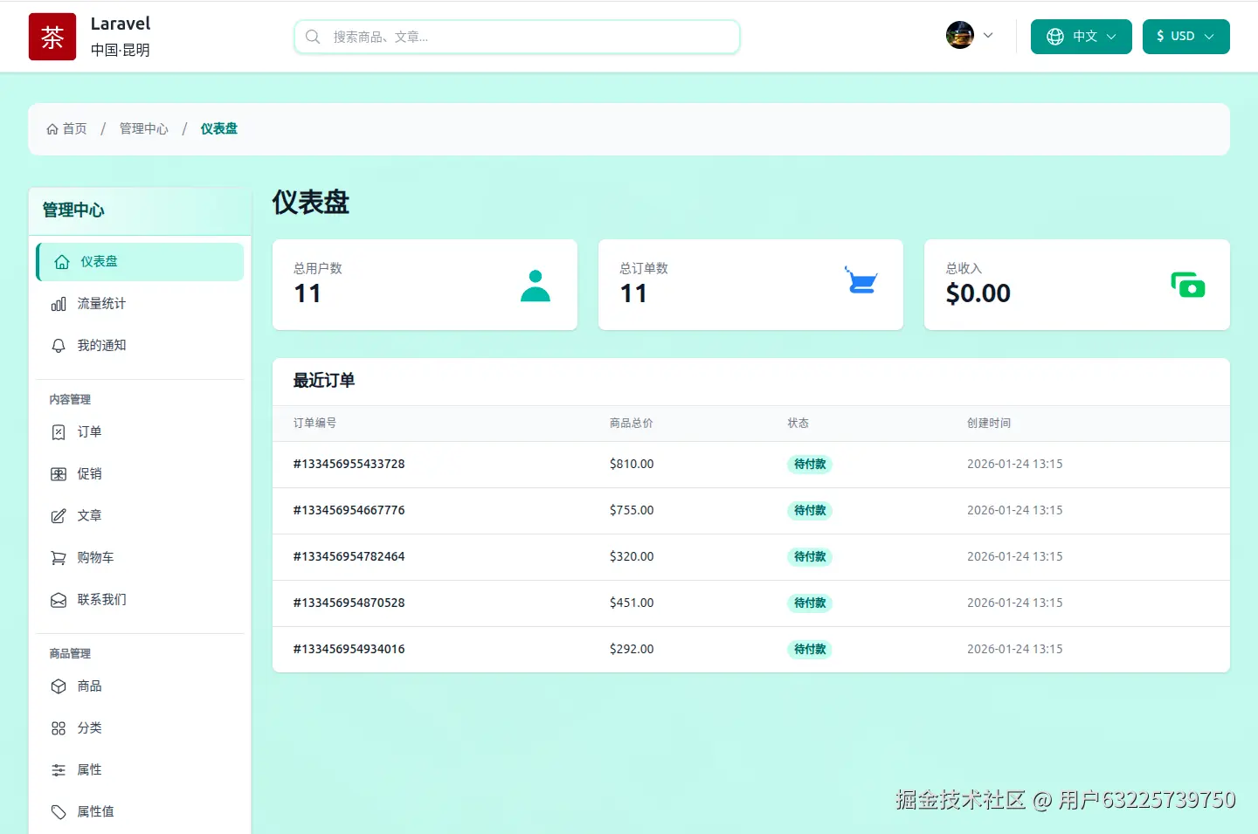This screenshot has width=1258, height=834.
Task: Click the 待付款 status badge on first order
Action: pyautogui.click(x=809, y=464)
